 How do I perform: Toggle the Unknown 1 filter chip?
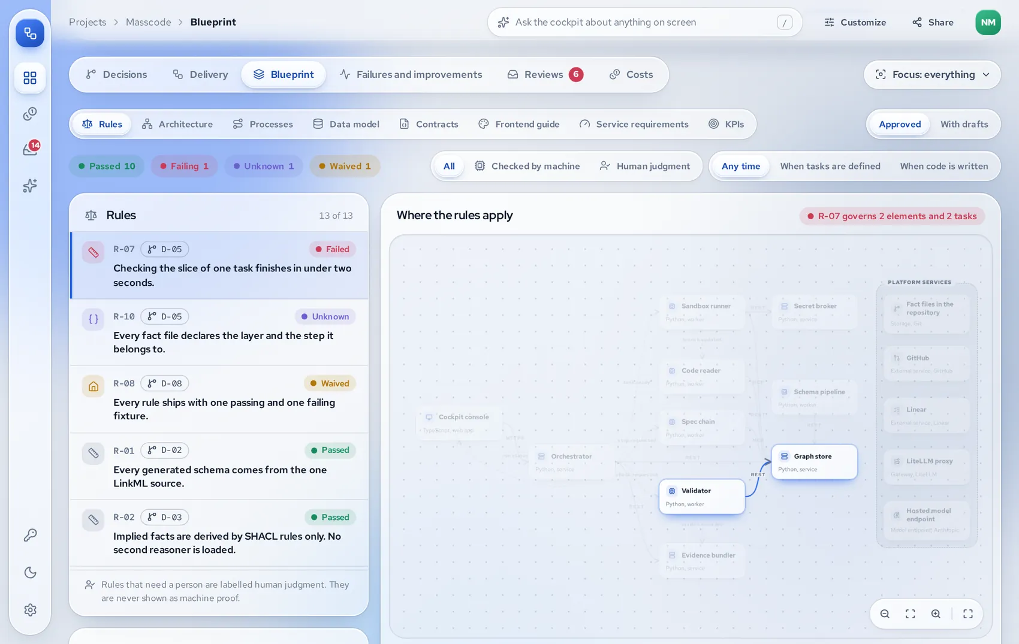pos(264,166)
